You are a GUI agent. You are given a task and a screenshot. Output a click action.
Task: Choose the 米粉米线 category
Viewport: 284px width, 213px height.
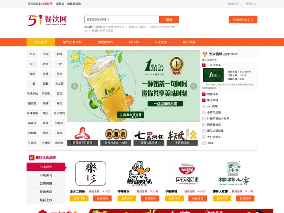(x=32, y=93)
